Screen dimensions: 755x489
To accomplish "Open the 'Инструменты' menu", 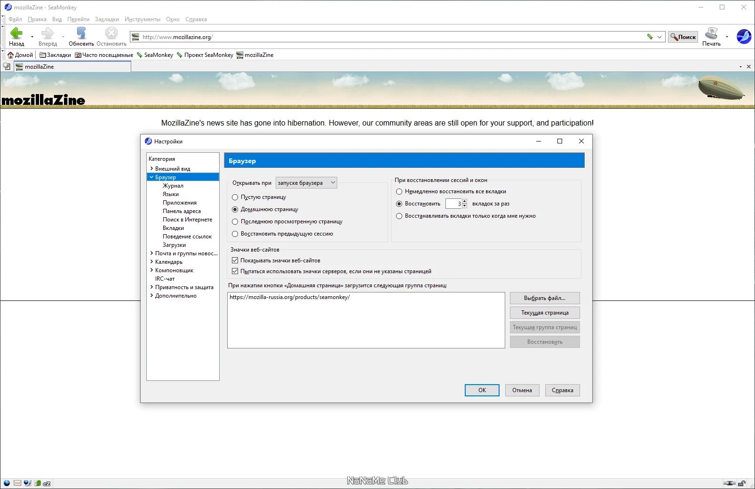I will point(142,19).
